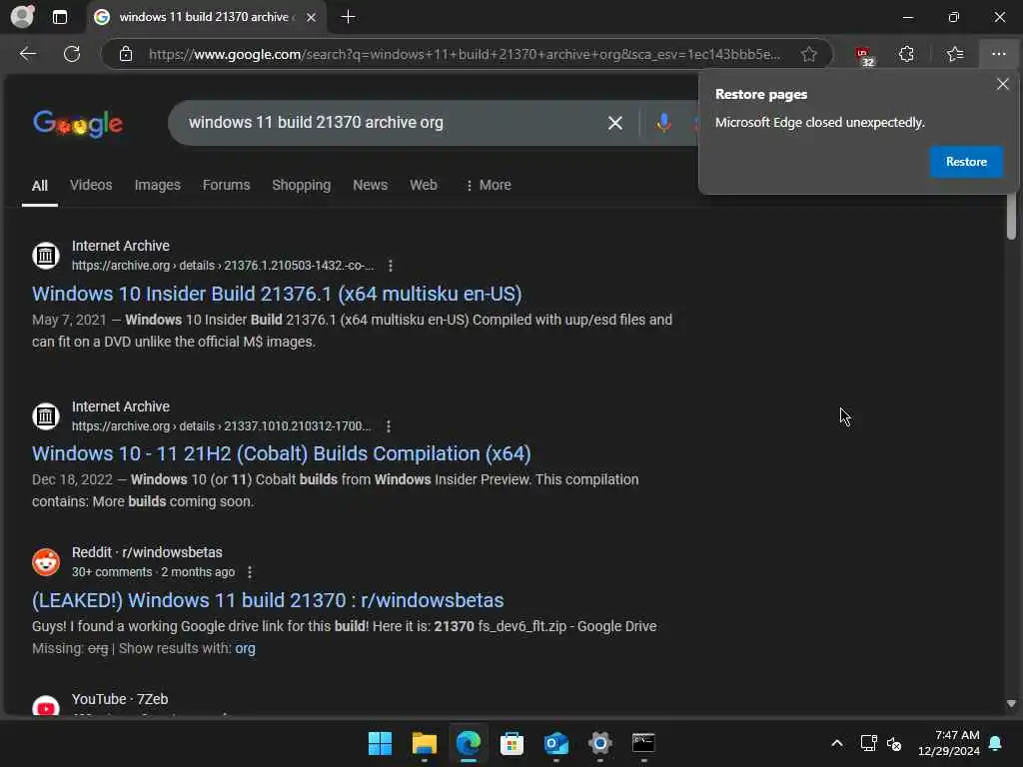Click in the Google search box
The width and height of the screenshot is (1023, 767).
392,123
